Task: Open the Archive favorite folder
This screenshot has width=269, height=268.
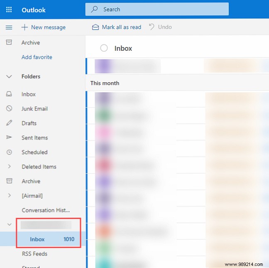Action: [x=31, y=42]
